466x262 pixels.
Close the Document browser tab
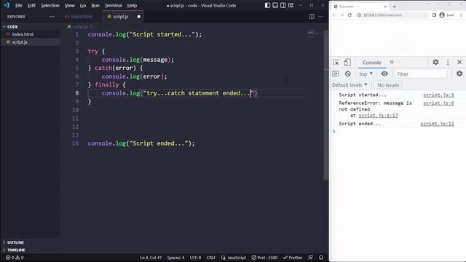[385, 7]
